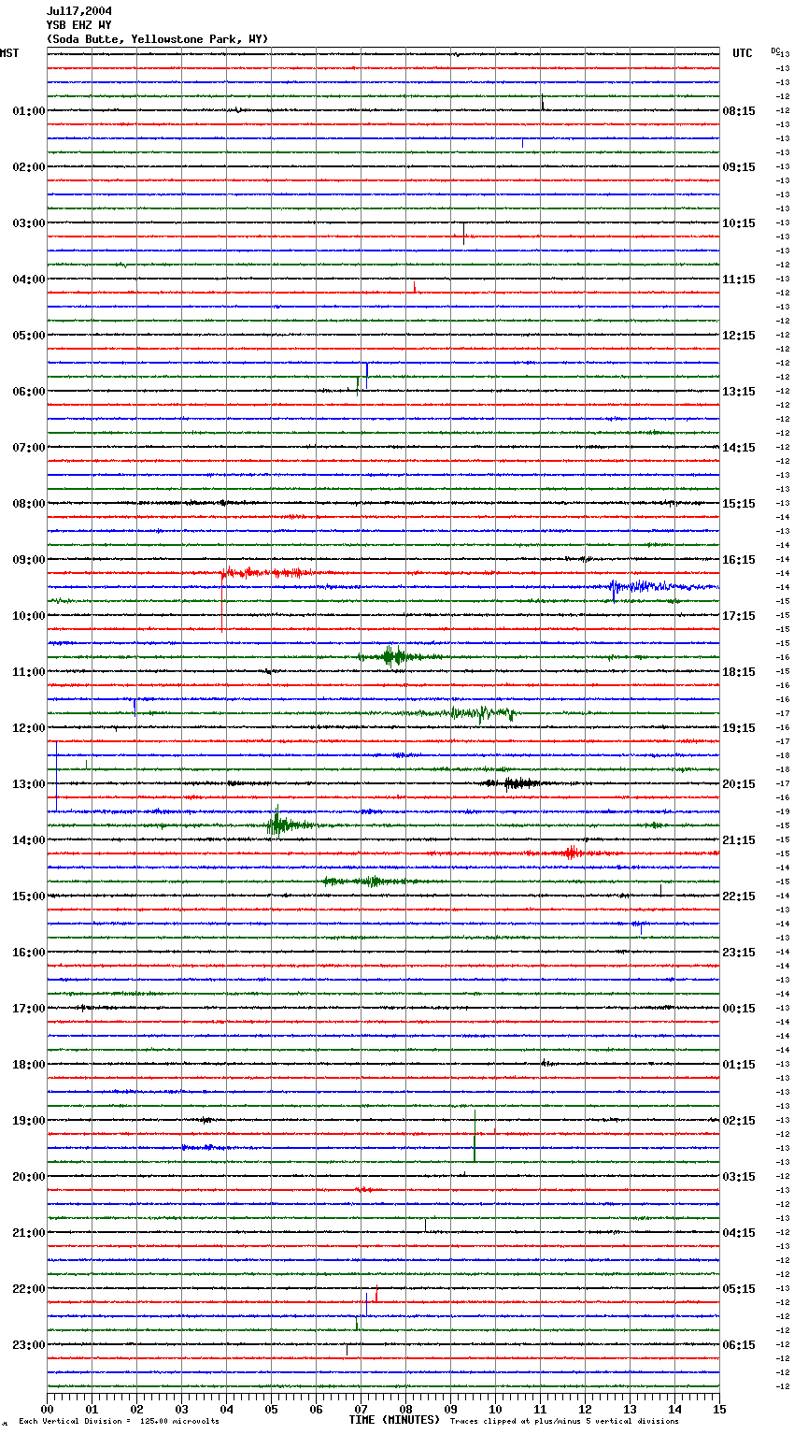Click the 19:15 UTC time label
The width and height of the screenshot is (794, 1434).
[739, 728]
